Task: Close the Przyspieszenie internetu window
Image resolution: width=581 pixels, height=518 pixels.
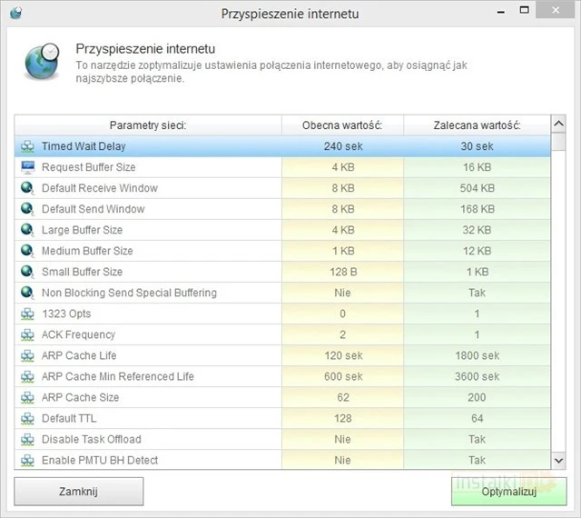Action: click(x=559, y=14)
